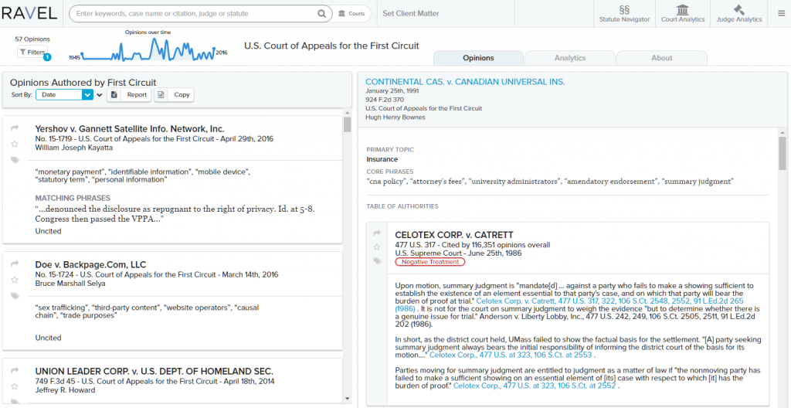Image resolution: width=791 pixels, height=408 pixels.
Task: Click judge name William Joseph Kayatta
Action: click(74, 148)
